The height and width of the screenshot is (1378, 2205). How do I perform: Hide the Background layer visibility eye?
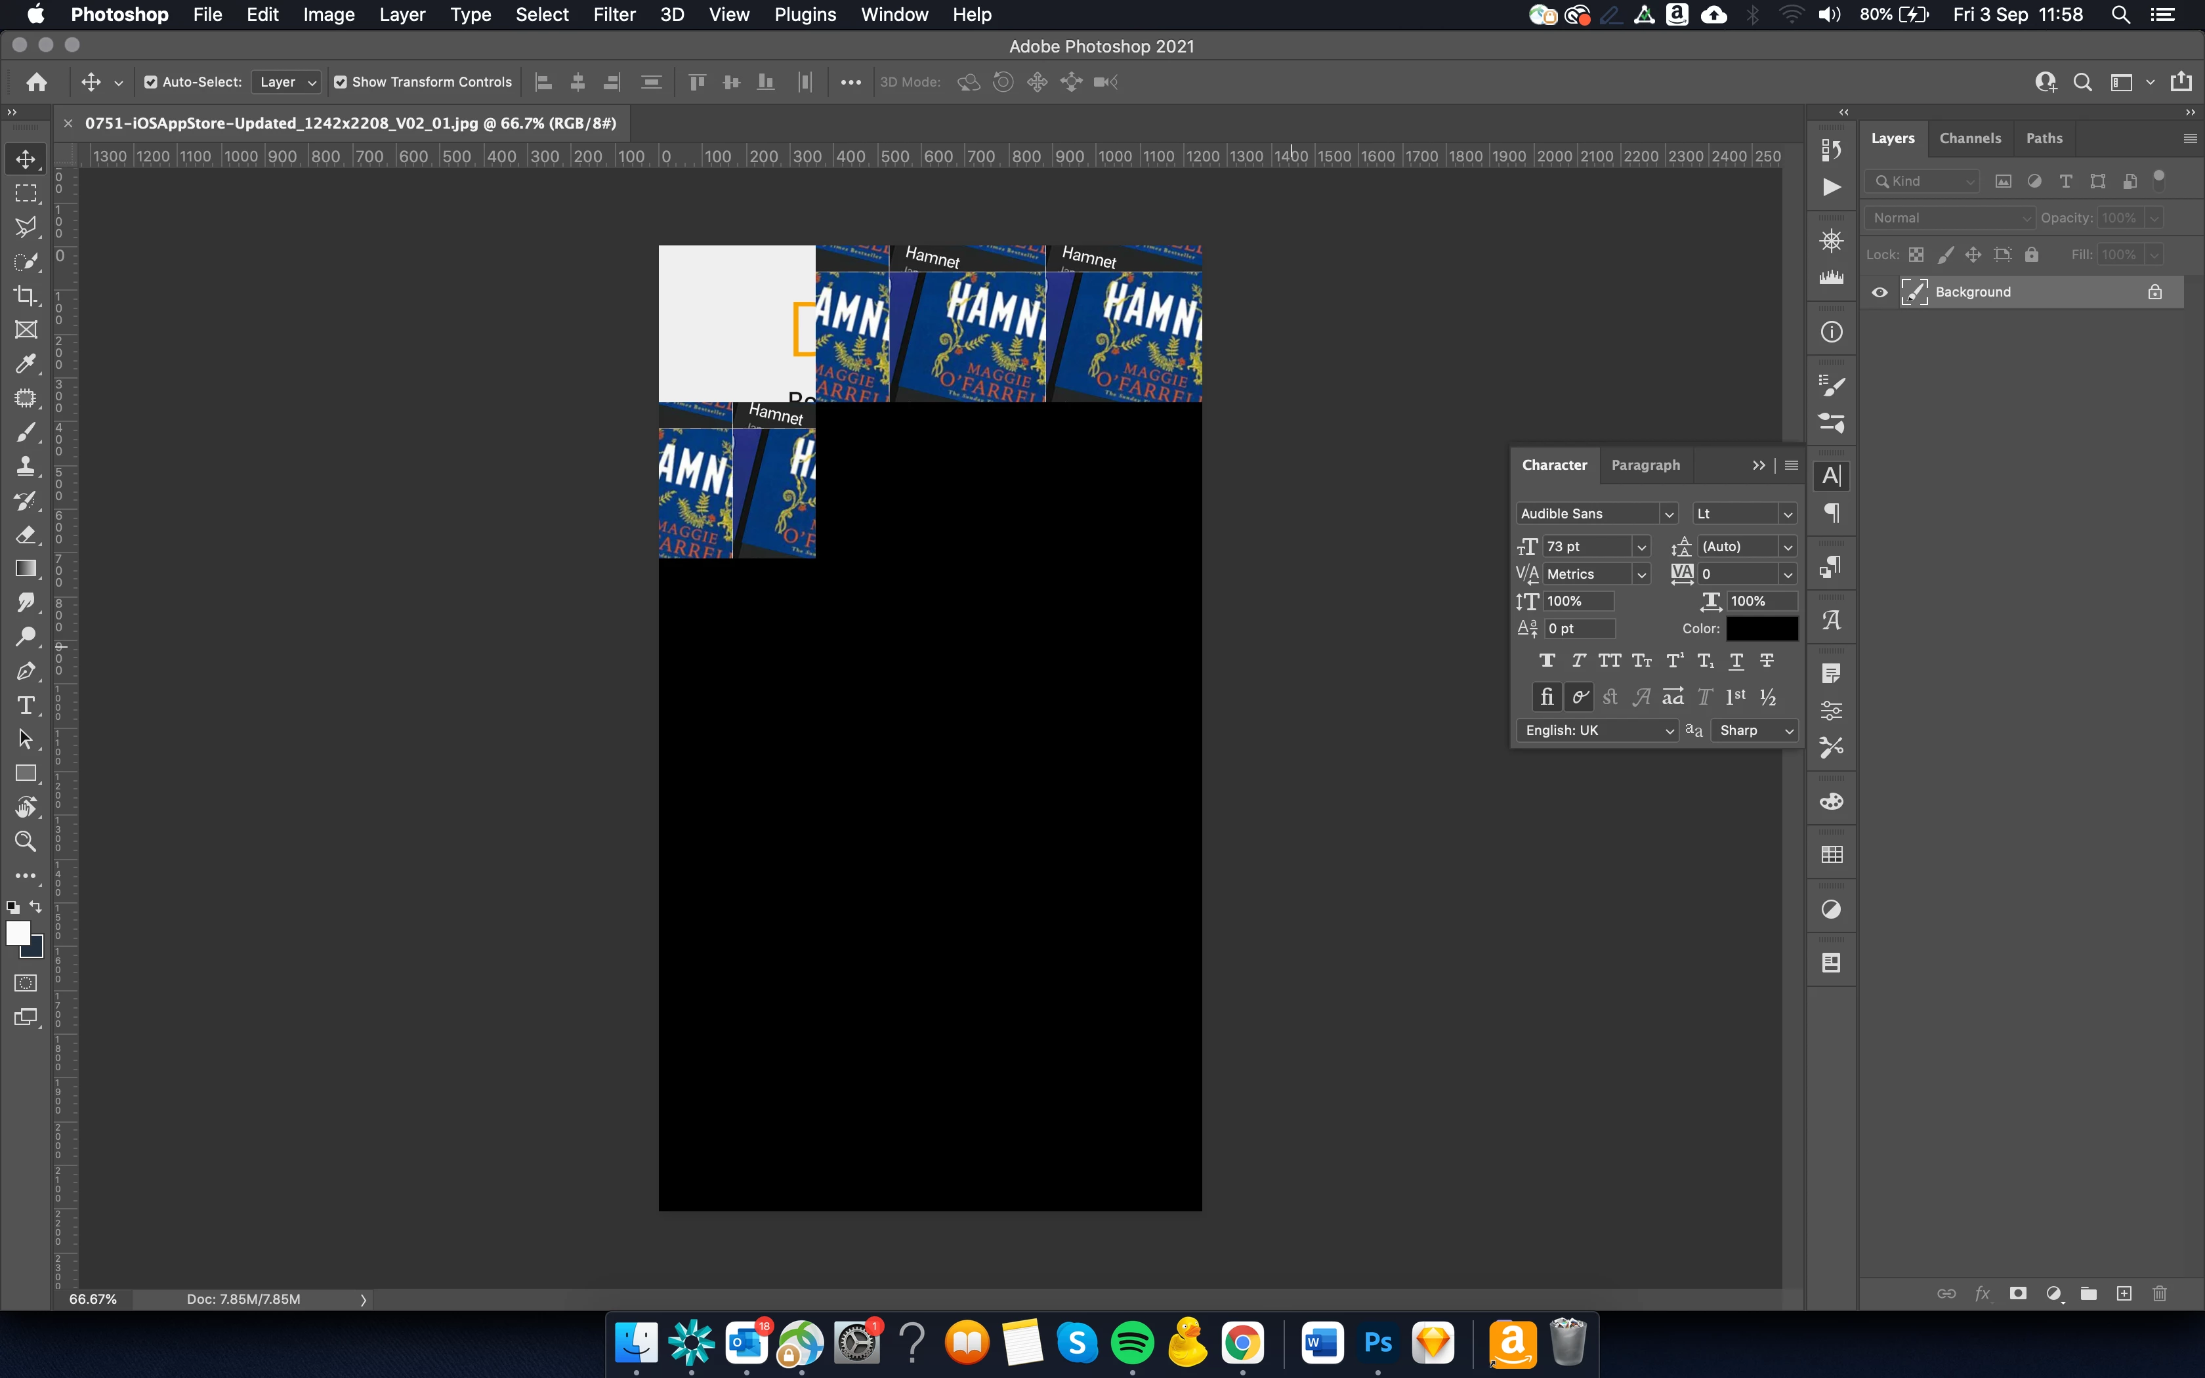(1879, 293)
